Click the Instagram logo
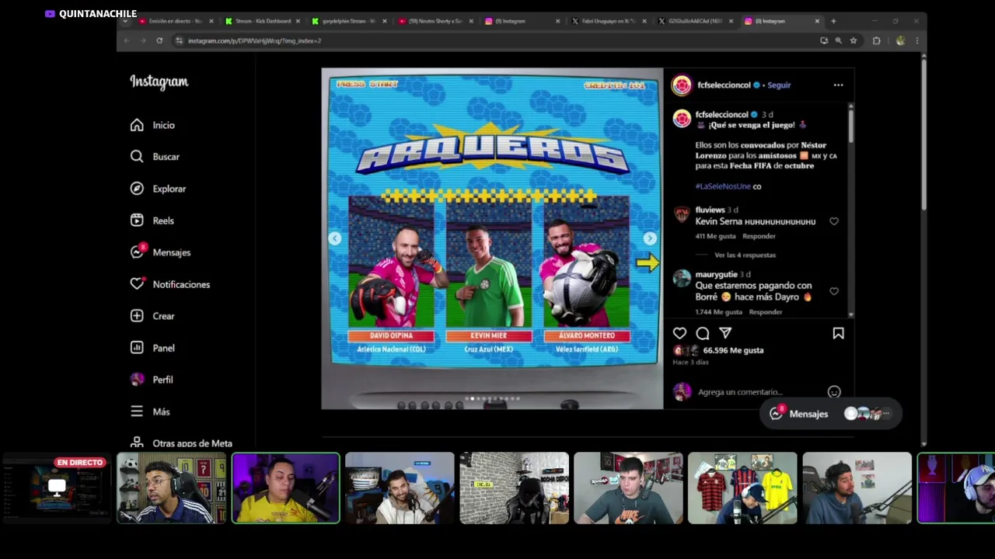 point(159,82)
